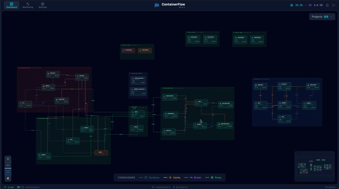
Task: Select celery-beat node in API / DEV
Action: [x=260, y=86]
